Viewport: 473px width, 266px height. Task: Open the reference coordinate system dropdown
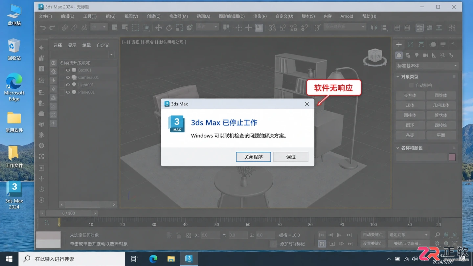pyautogui.click(x=207, y=27)
